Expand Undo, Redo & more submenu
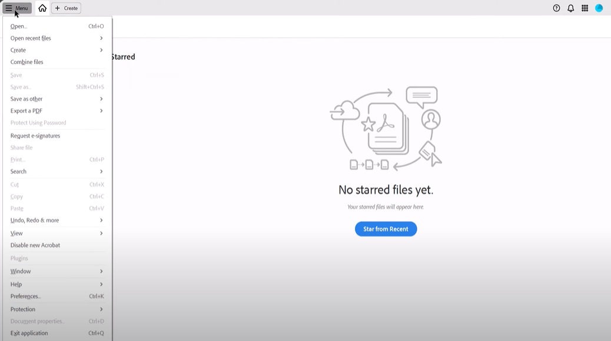 [x=57, y=220]
